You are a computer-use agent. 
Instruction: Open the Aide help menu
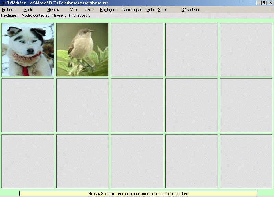[x=150, y=10]
